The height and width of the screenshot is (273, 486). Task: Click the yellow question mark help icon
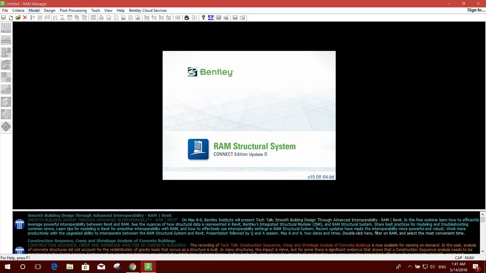[x=204, y=17]
